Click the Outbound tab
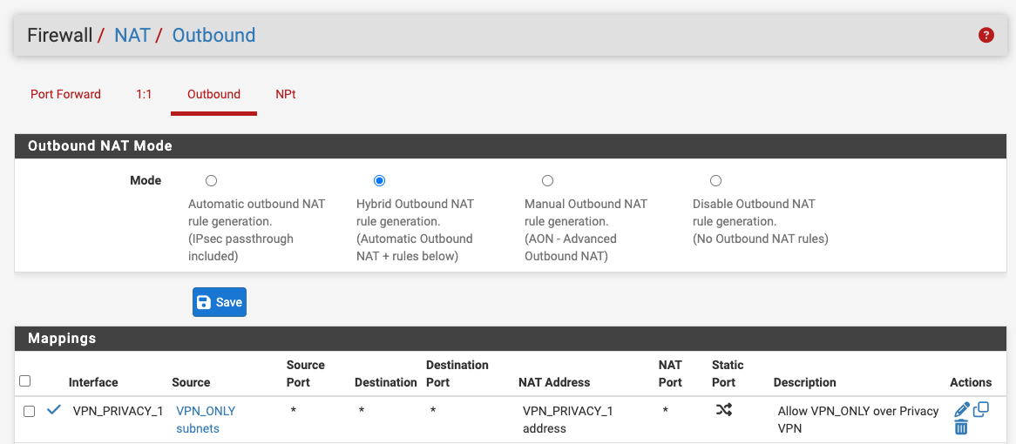The height and width of the screenshot is (444, 1016). (213, 95)
